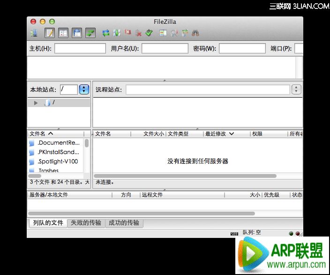Click the 大小 queue column header
This screenshot has width=330, height=275.
point(243,195)
